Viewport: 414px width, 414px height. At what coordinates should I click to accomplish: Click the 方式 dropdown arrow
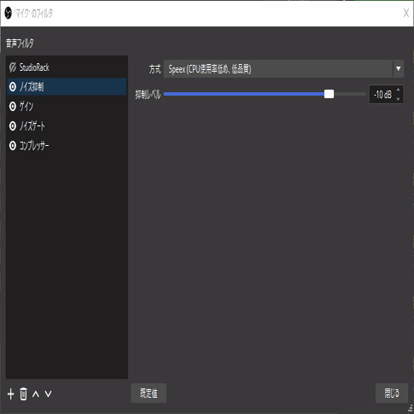(399, 69)
